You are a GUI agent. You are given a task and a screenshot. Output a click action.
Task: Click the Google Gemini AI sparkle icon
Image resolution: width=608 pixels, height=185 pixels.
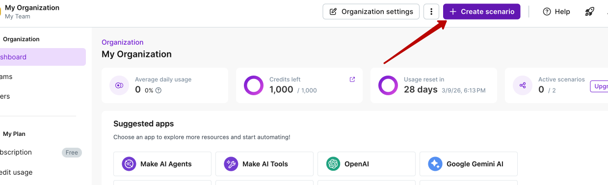point(435,164)
